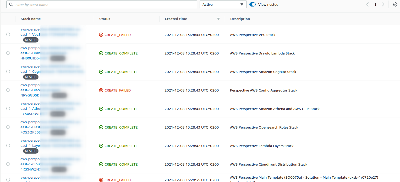This screenshot has width=400, height=182.
Task: Click failed status icon for VPC Stack
Action: 101,35
